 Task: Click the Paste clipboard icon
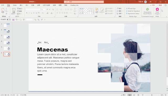click(3, 10)
